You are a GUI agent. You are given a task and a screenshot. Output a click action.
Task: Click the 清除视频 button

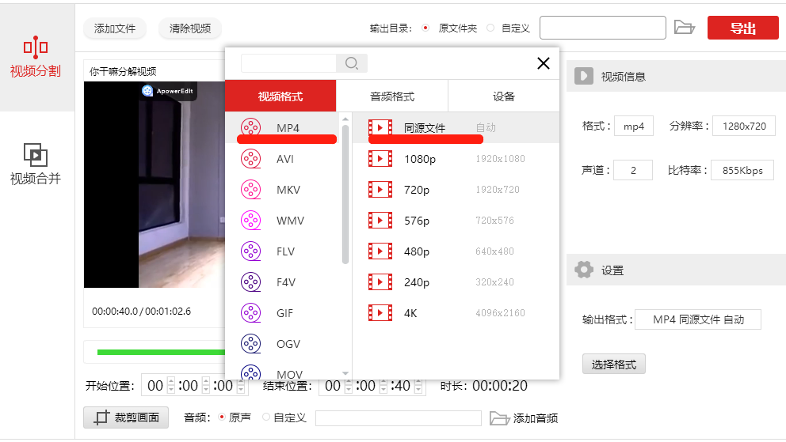[190, 28]
